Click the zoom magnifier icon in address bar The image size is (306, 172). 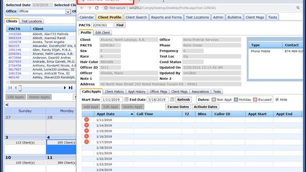pos(298,8)
